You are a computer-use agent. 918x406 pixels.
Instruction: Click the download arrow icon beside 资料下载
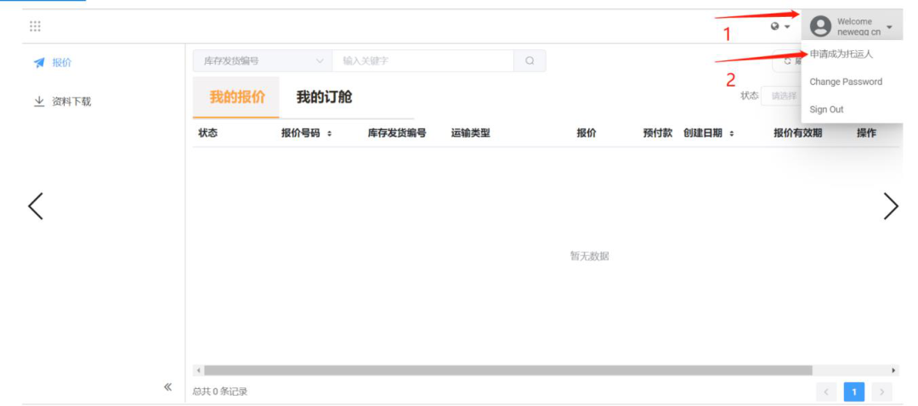(x=39, y=102)
